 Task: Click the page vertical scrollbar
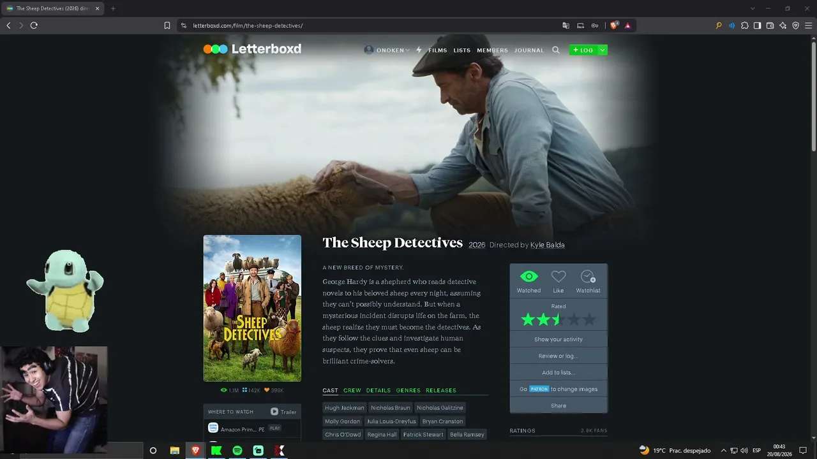(x=814, y=96)
